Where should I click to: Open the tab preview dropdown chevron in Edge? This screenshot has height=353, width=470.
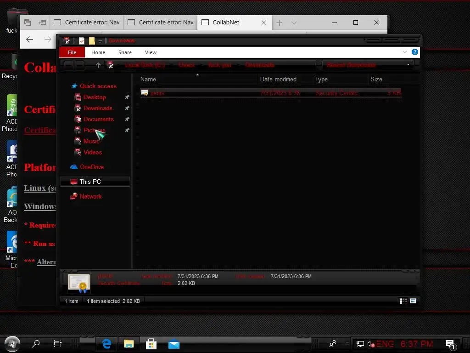[294, 23]
